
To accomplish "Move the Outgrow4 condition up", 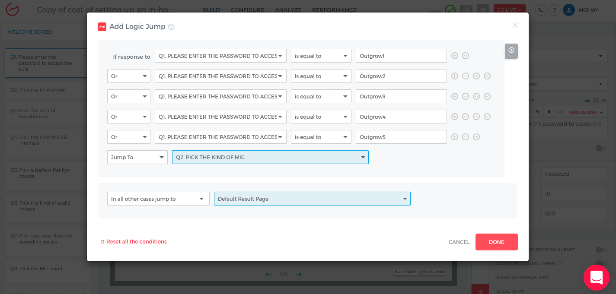I will click(x=476, y=117).
